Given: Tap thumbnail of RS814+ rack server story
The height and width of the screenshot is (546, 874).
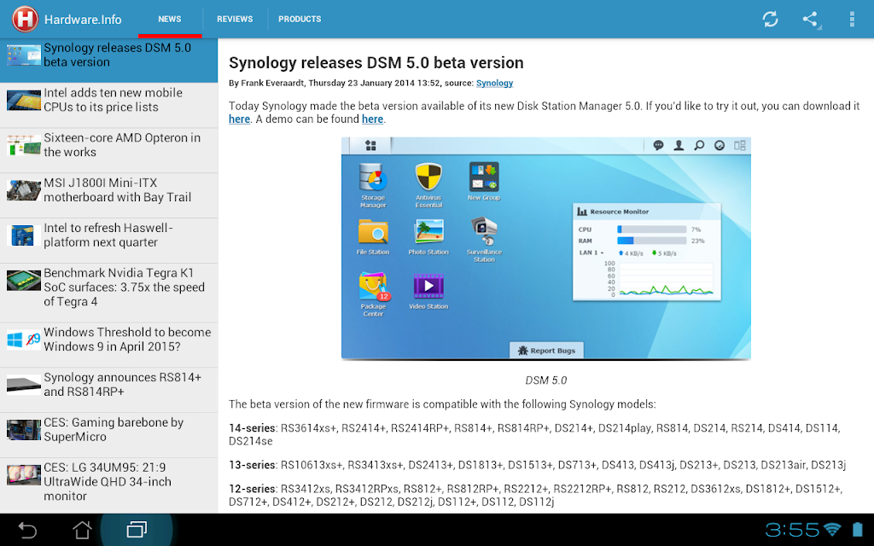Looking at the screenshot, I should pos(23,385).
